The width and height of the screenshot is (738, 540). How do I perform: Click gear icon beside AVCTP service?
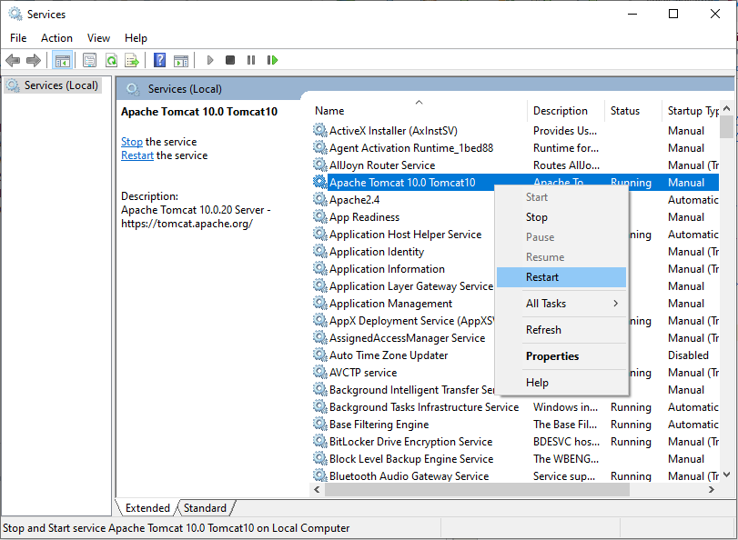pyautogui.click(x=320, y=373)
